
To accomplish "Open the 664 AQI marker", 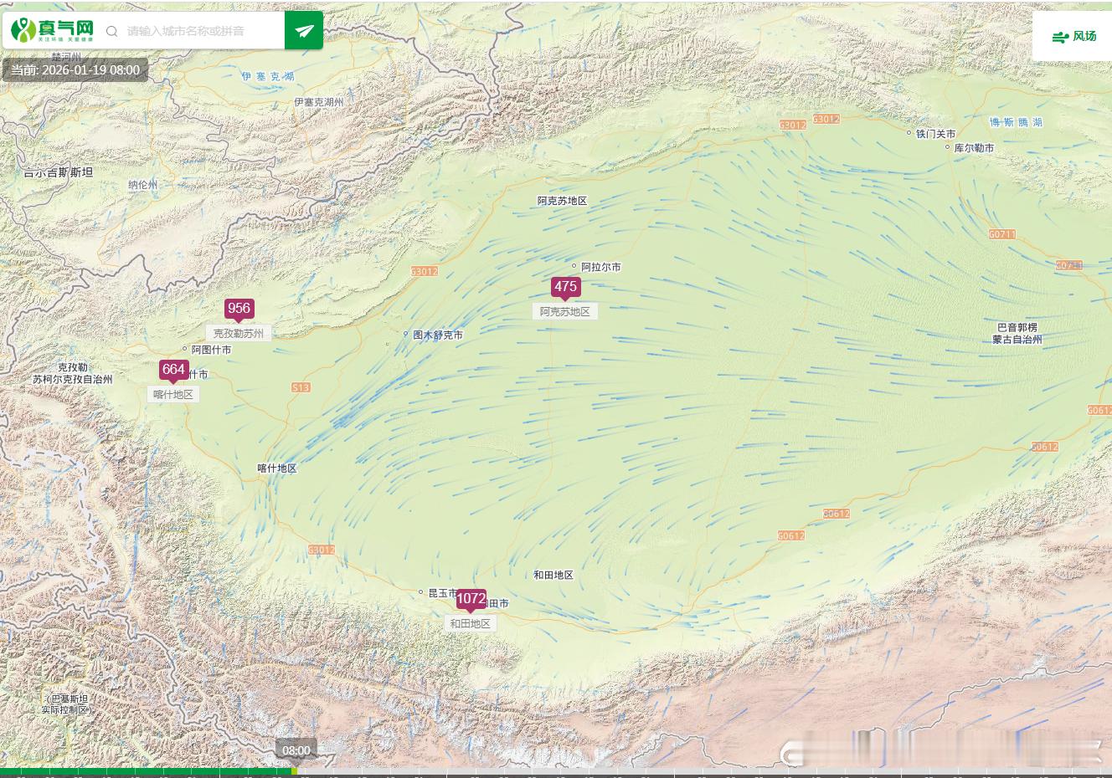I will pyautogui.click(x=173, y=370).
